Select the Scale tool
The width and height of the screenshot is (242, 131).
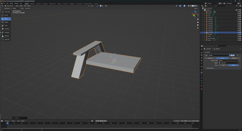[x=6, y=26]
